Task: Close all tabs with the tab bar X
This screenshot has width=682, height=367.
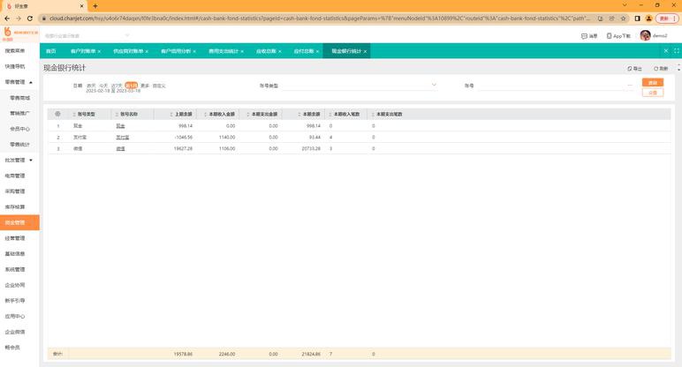Action: (666, 51)
